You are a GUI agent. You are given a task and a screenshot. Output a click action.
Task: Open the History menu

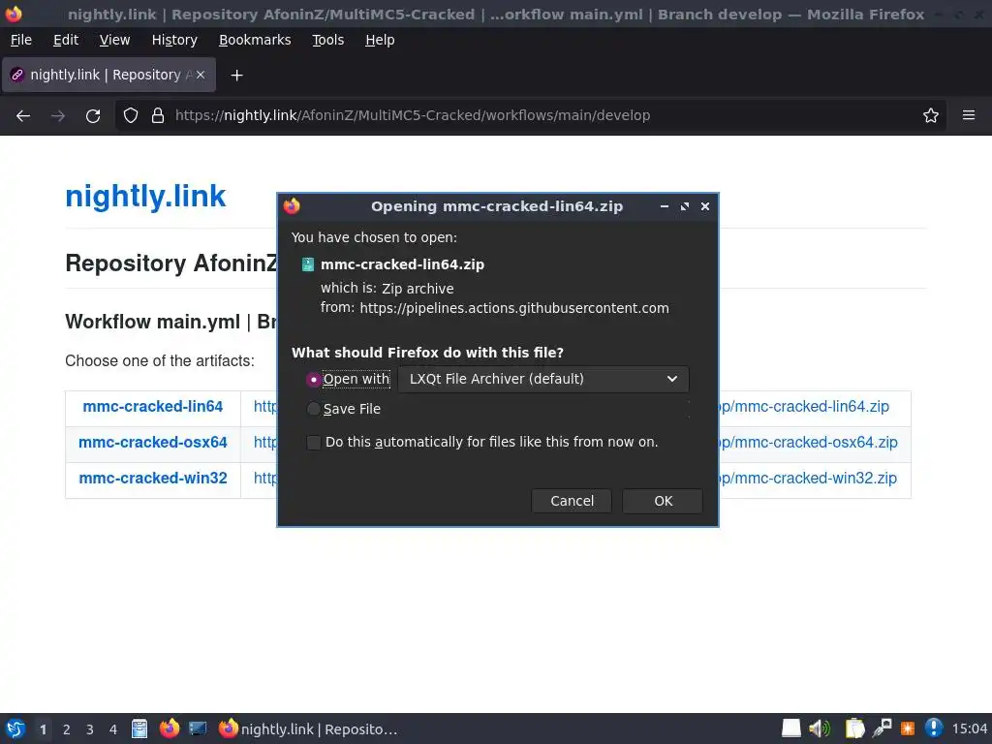[x=174, y=40]
